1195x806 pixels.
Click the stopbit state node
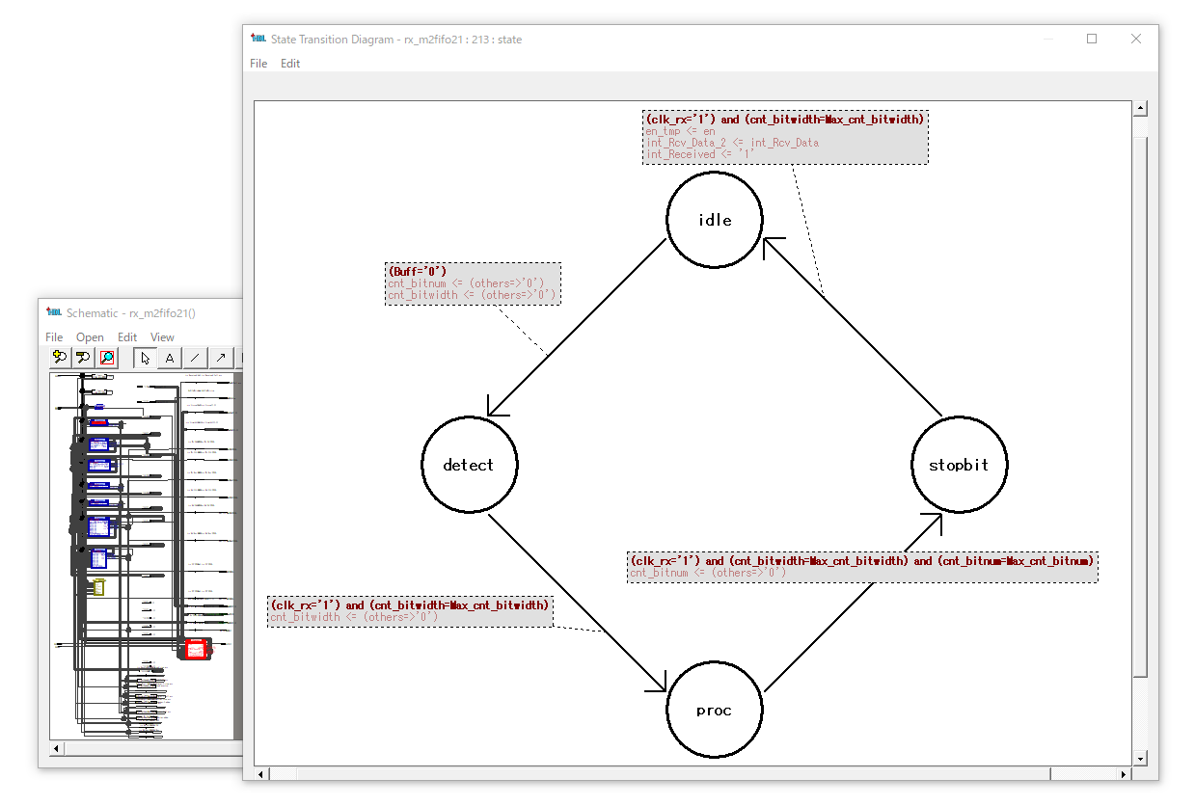pyautogui.click(x=959, y=465)
